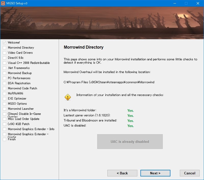Viewport: 204px width, 180px height.
Task: Click the 'UAC is already disabled' button
Action: [130, 142]
